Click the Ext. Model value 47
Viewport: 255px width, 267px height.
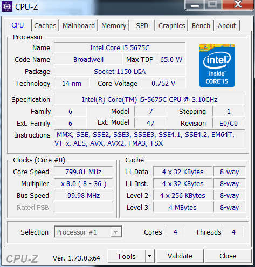coord(150,124)
